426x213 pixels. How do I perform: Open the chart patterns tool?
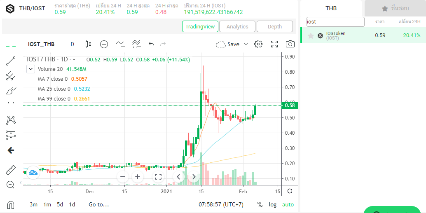click(x=11, y=120)
